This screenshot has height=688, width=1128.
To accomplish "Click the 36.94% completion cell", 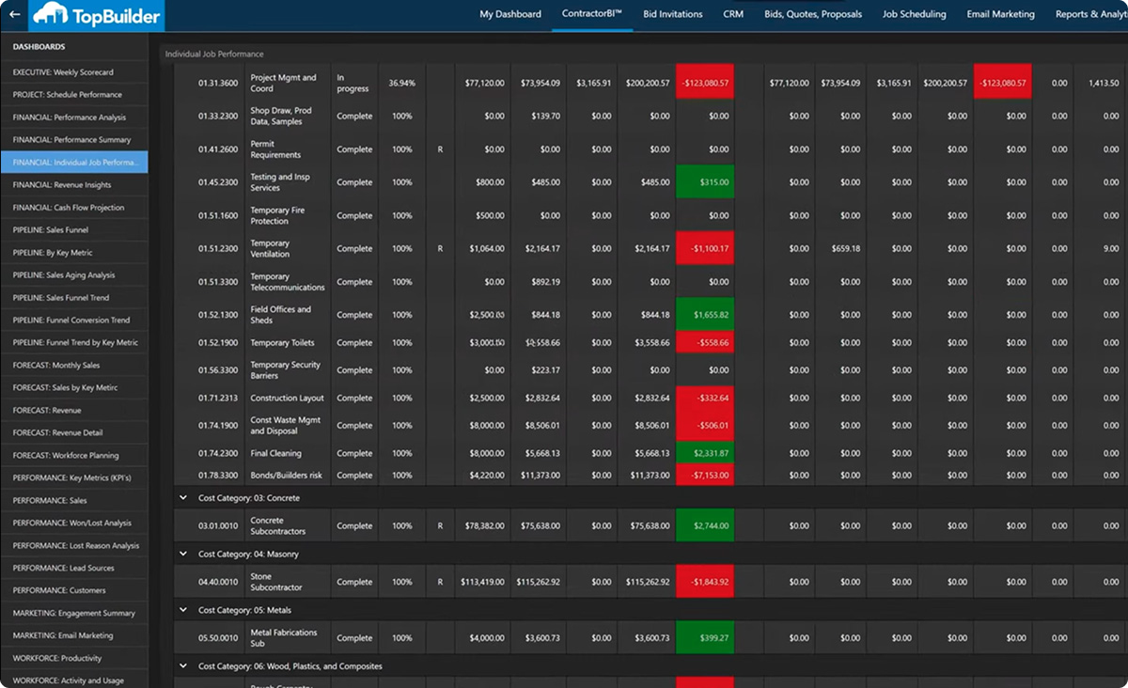I will point(401,84).
